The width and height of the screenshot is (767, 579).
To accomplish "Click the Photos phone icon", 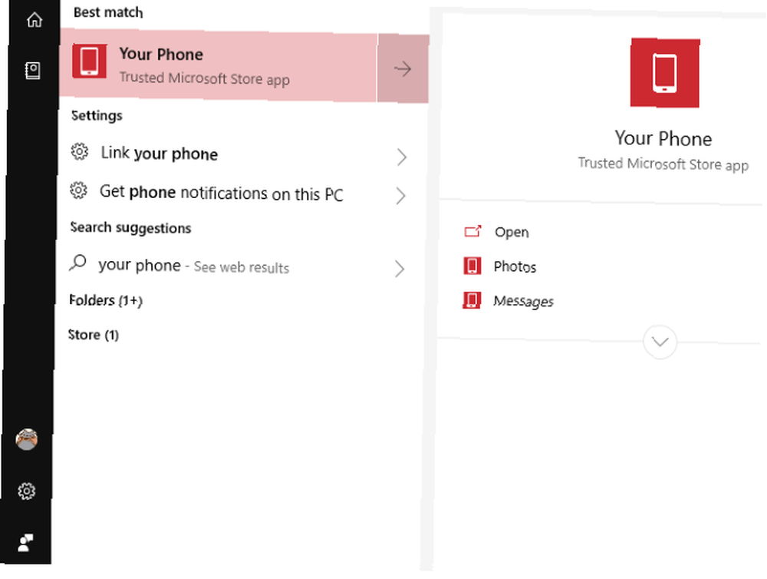I will 472,266.
